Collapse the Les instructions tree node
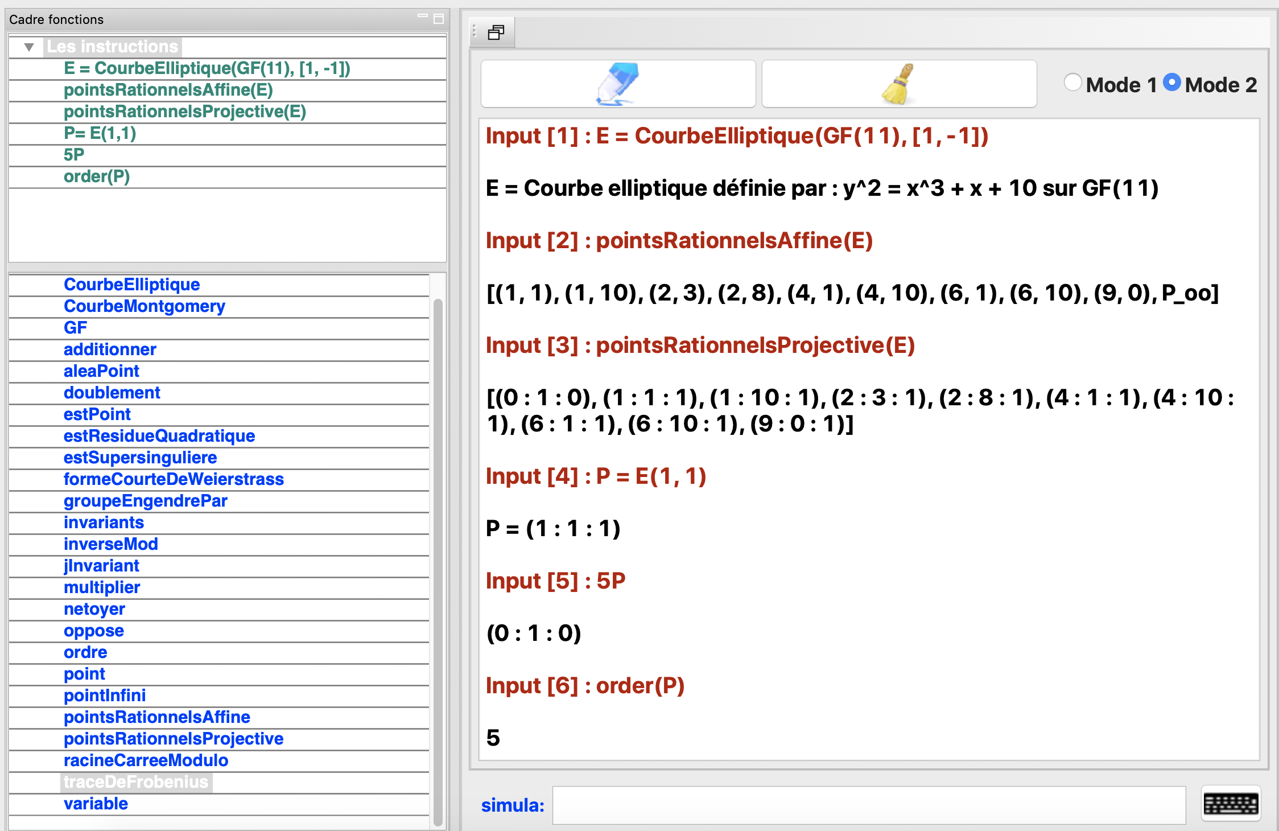This screenshot has width=1279, height=831. (x=29, y=47)
